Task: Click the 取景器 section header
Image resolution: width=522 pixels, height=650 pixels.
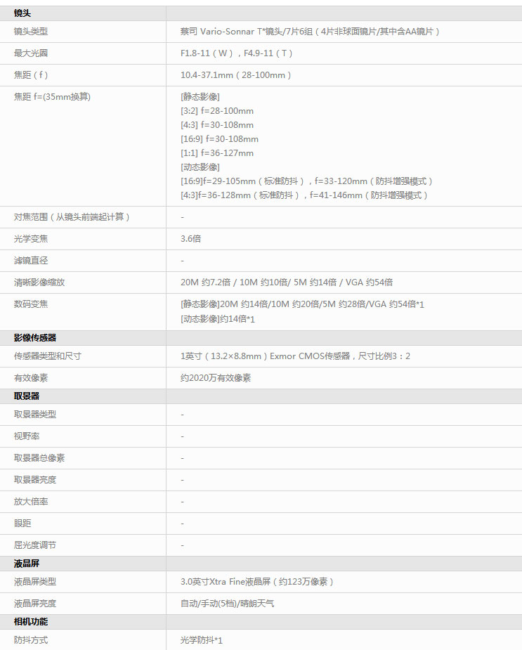Action: tap(27, 396)
